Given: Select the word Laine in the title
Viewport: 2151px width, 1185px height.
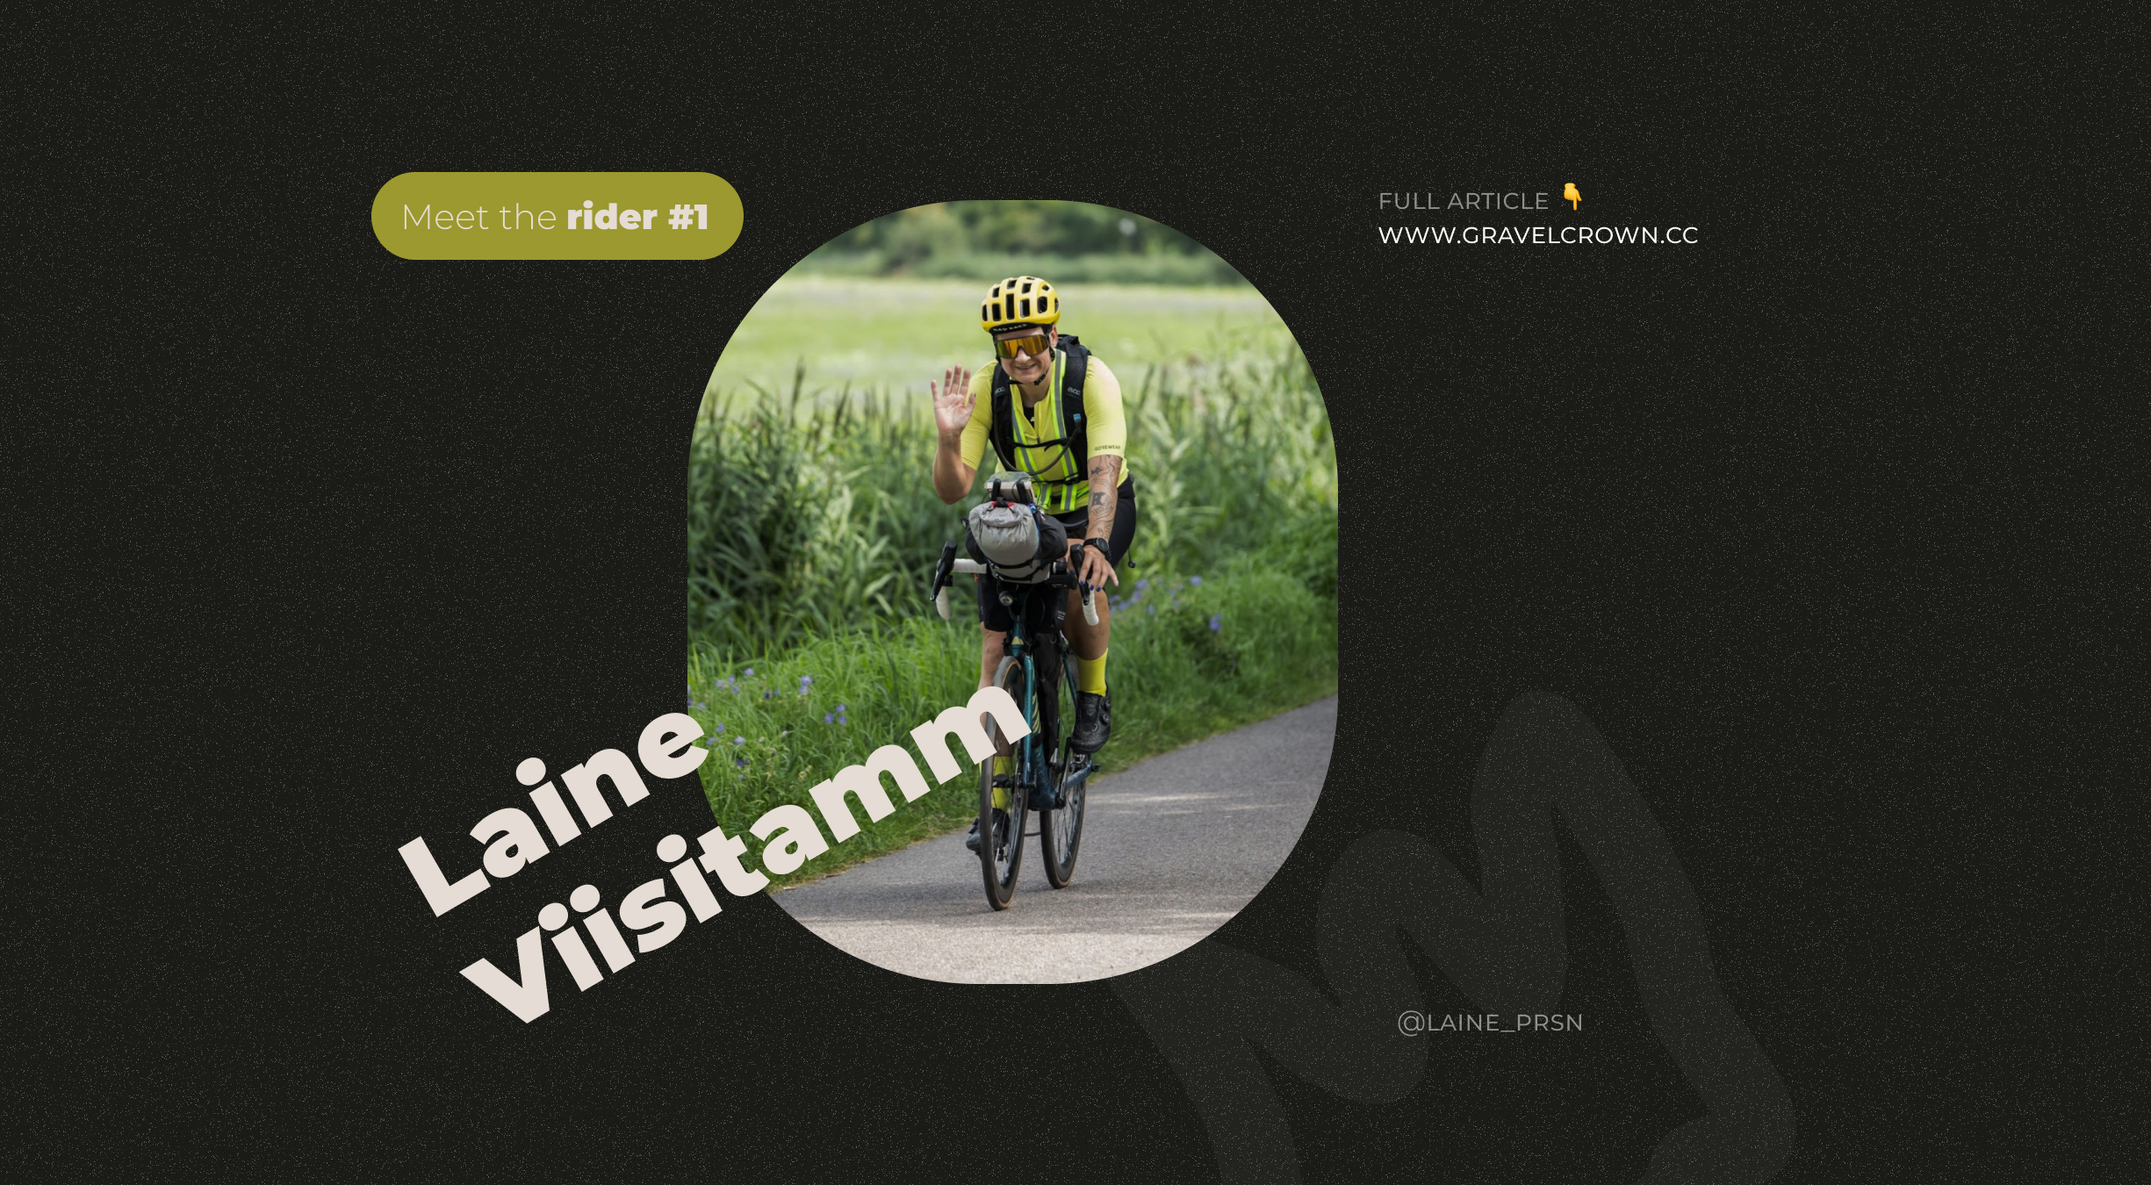Looking at the screenshot, I should 553,812.
